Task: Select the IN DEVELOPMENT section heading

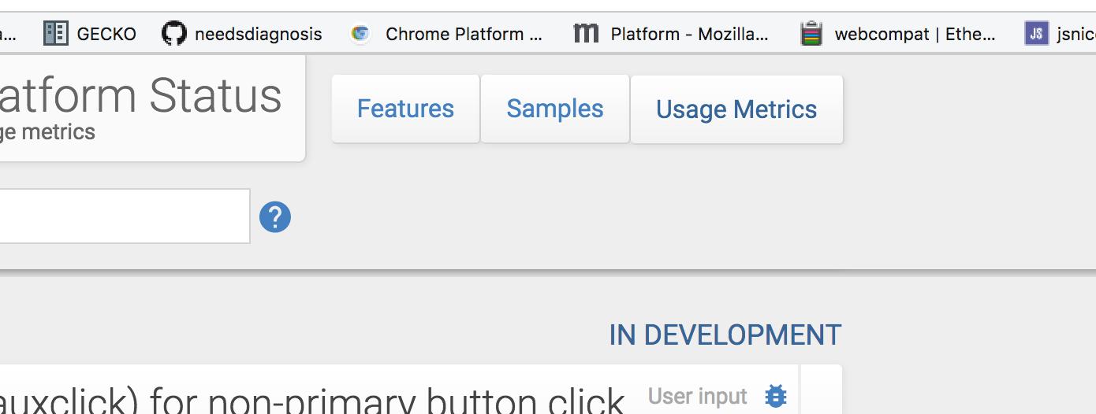Action: tap(725, 335)
